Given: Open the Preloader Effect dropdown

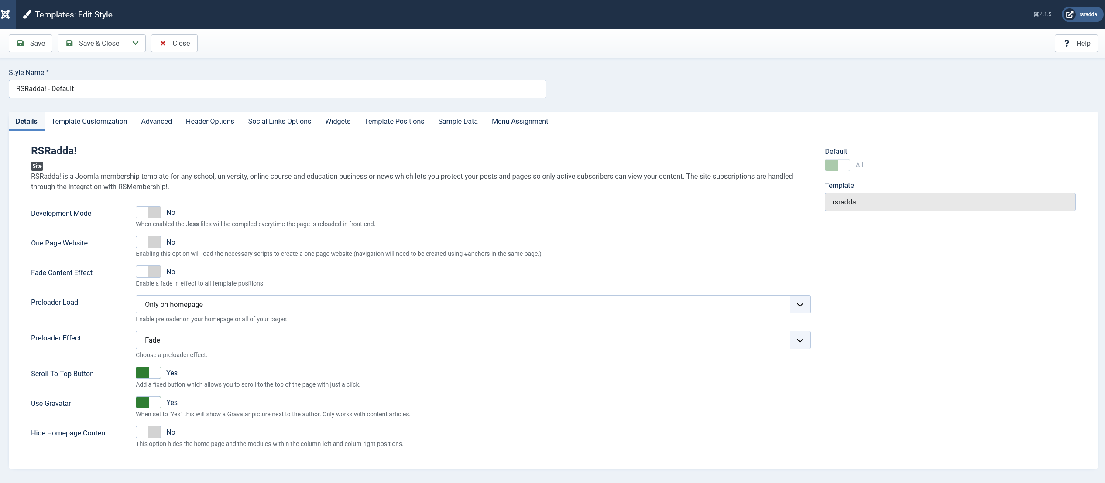Looking at the screenshot, I should [x=473, y=340].
